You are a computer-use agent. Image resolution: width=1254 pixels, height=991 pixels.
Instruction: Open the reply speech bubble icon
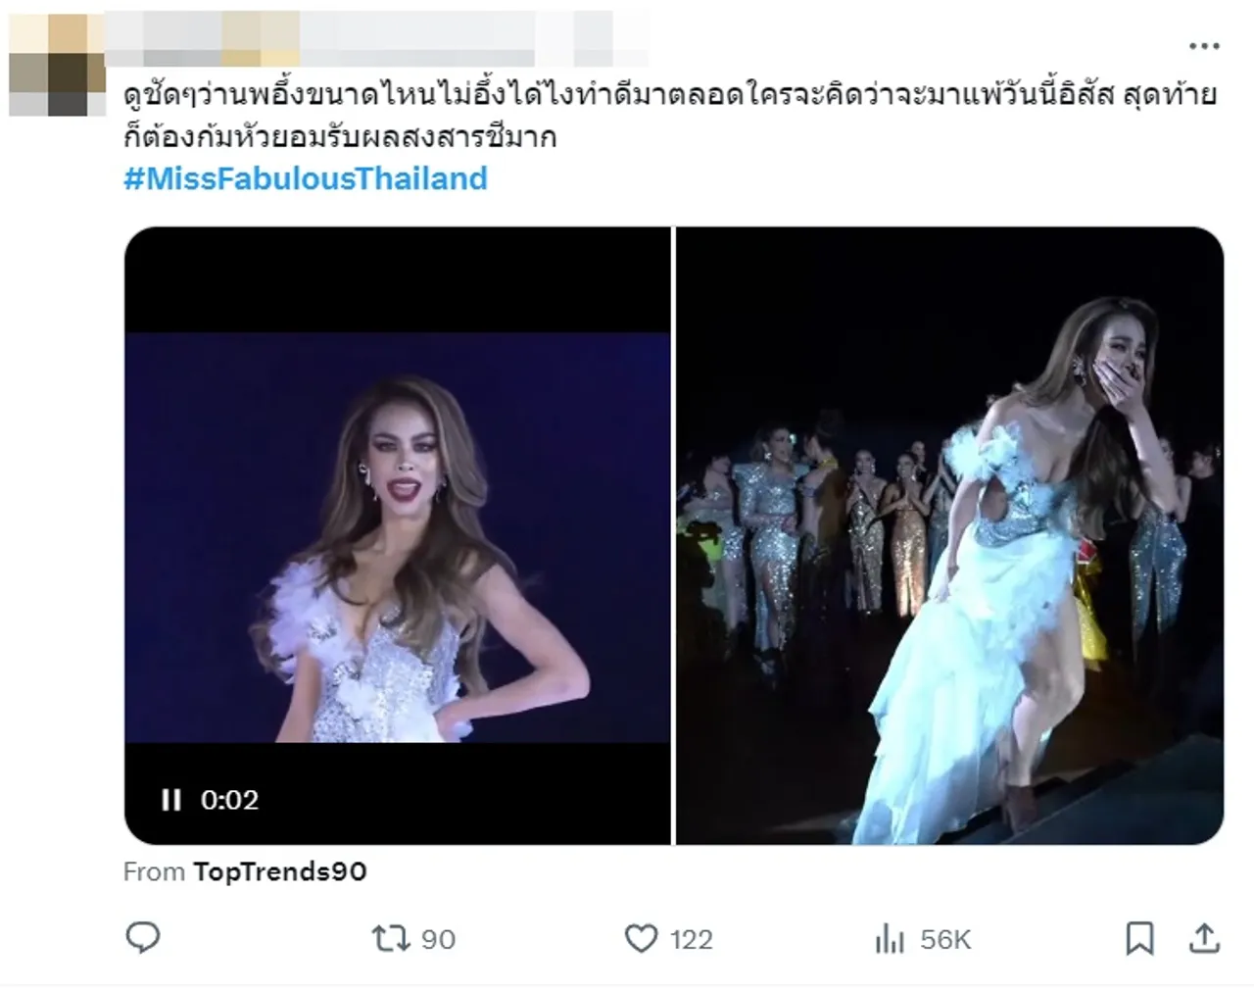143,939
